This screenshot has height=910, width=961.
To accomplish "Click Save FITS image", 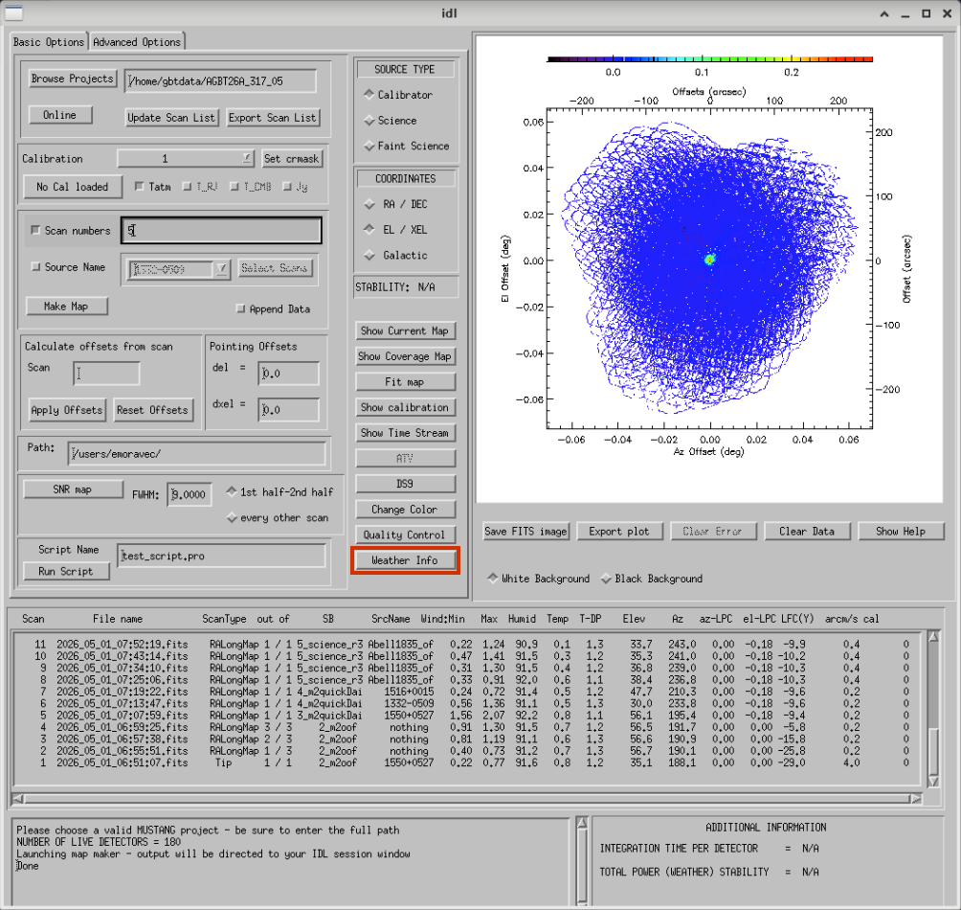I will coord(526,531).
